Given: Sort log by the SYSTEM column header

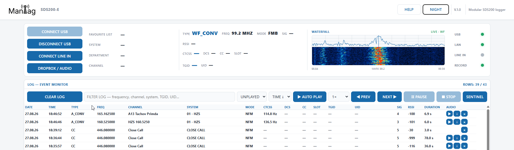Looking at the screenshot, I should (x=192, y=107).
